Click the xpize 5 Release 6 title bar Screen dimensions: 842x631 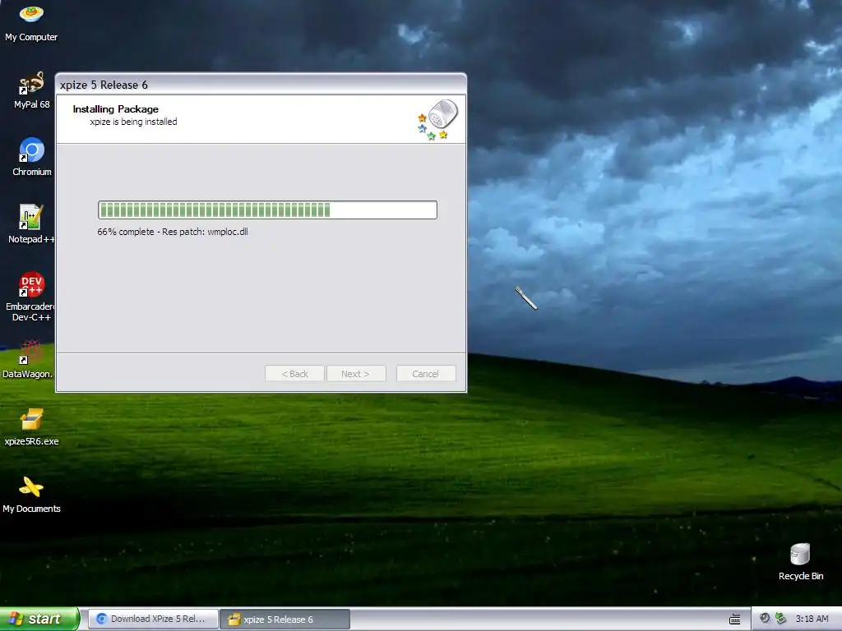[261, 85]
